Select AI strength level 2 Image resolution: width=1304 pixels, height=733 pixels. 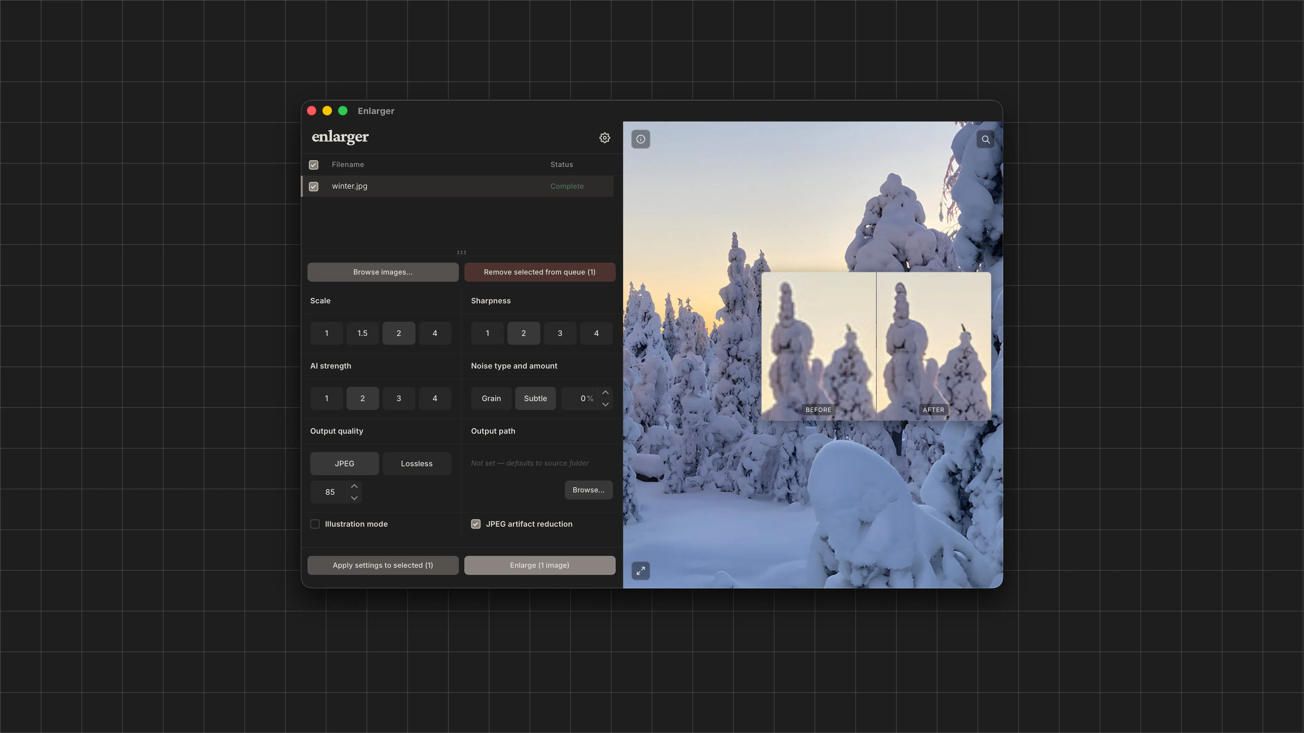tap(362, 398)
